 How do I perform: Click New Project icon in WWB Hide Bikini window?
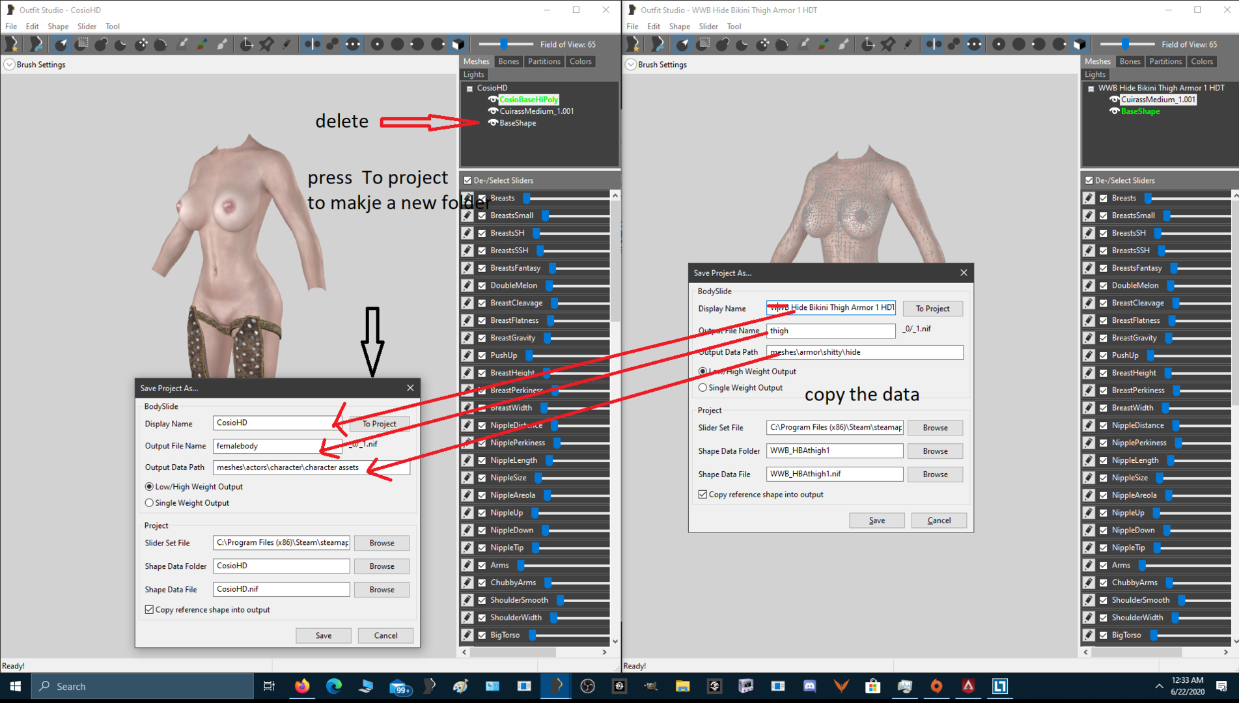click(633, 44)
